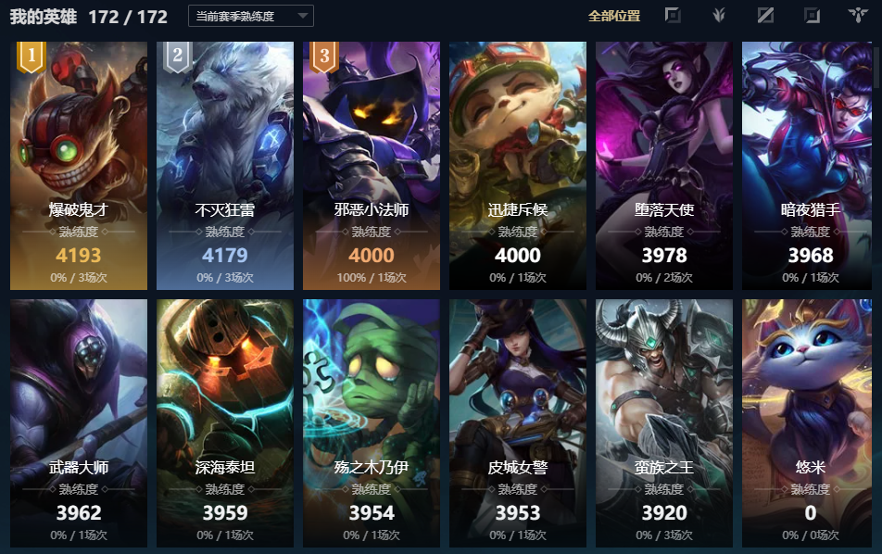This screenshot has width=882, height=554.
Task: Click 悠米 champion with 0 mastery
Action: pos(807,423)
